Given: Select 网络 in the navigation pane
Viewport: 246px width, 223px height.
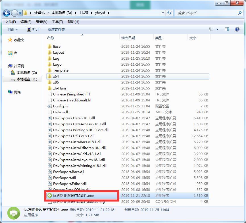Looking at the screenshot, I should point(14,92).
